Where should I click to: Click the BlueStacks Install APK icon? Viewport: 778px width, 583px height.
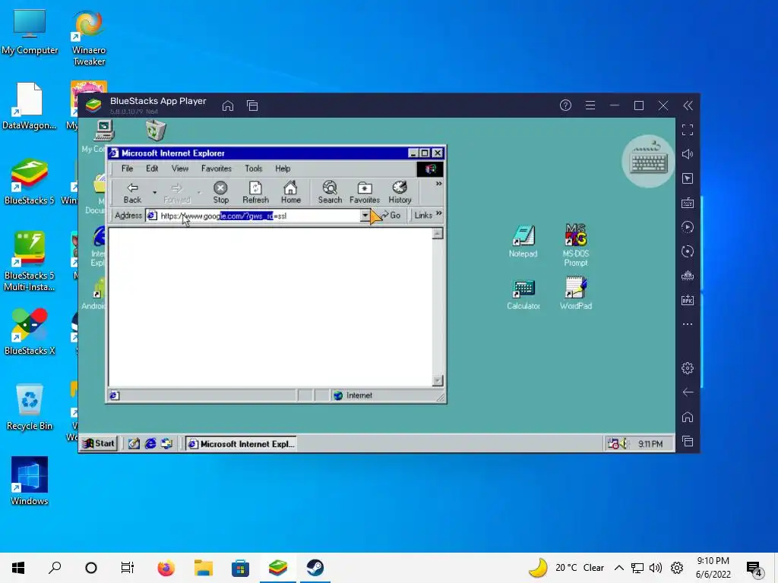coord(687,300)
